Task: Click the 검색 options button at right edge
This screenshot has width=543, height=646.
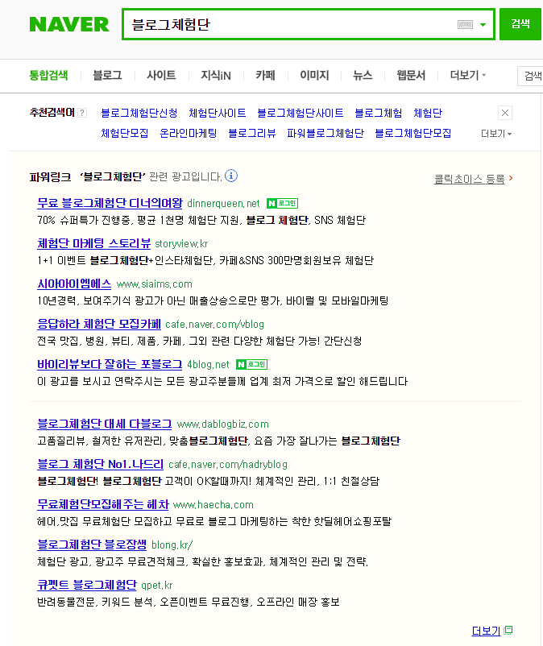Action: point(531,76)
